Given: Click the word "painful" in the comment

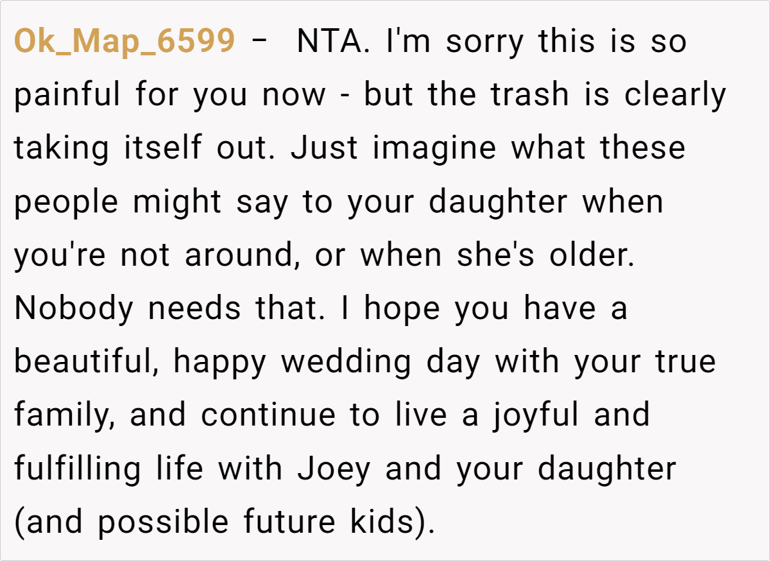Looking at the screenshot, I should point(67,95).
